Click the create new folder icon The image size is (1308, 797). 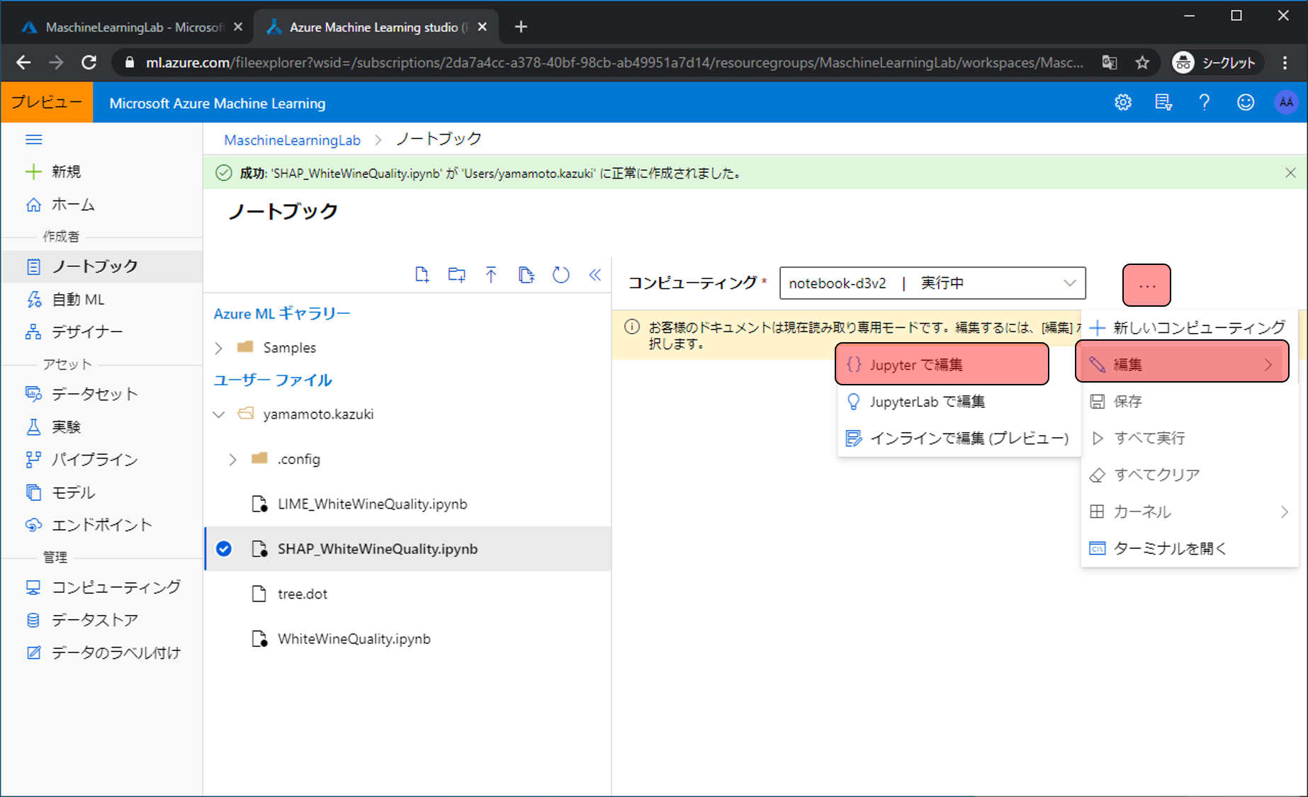[x=456, y=275]
